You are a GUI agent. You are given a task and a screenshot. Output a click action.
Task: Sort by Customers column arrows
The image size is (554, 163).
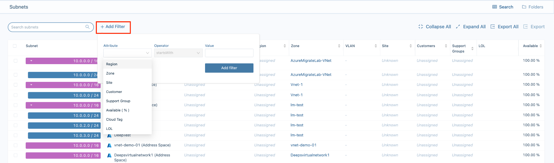(446, 46)
